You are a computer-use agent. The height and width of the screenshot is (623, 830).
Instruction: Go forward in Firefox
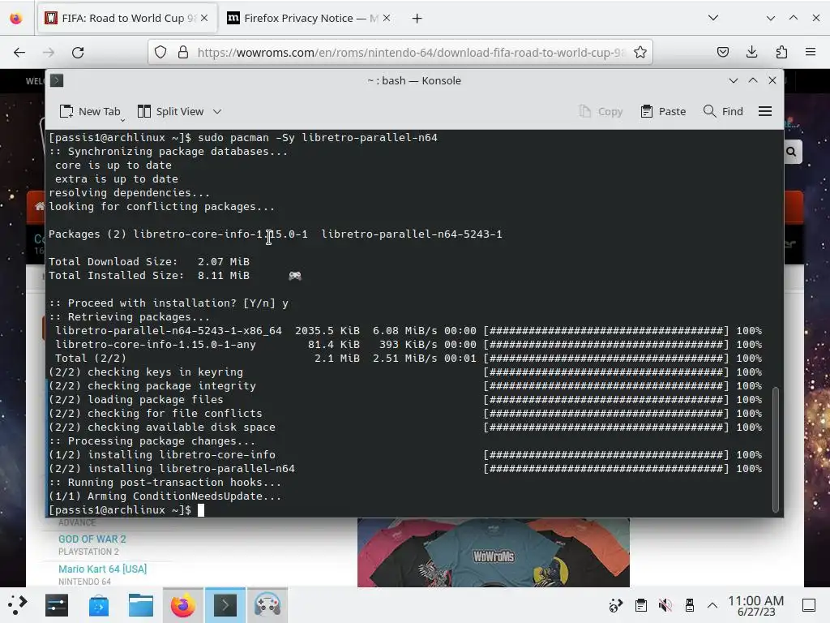tap(49, 53)
